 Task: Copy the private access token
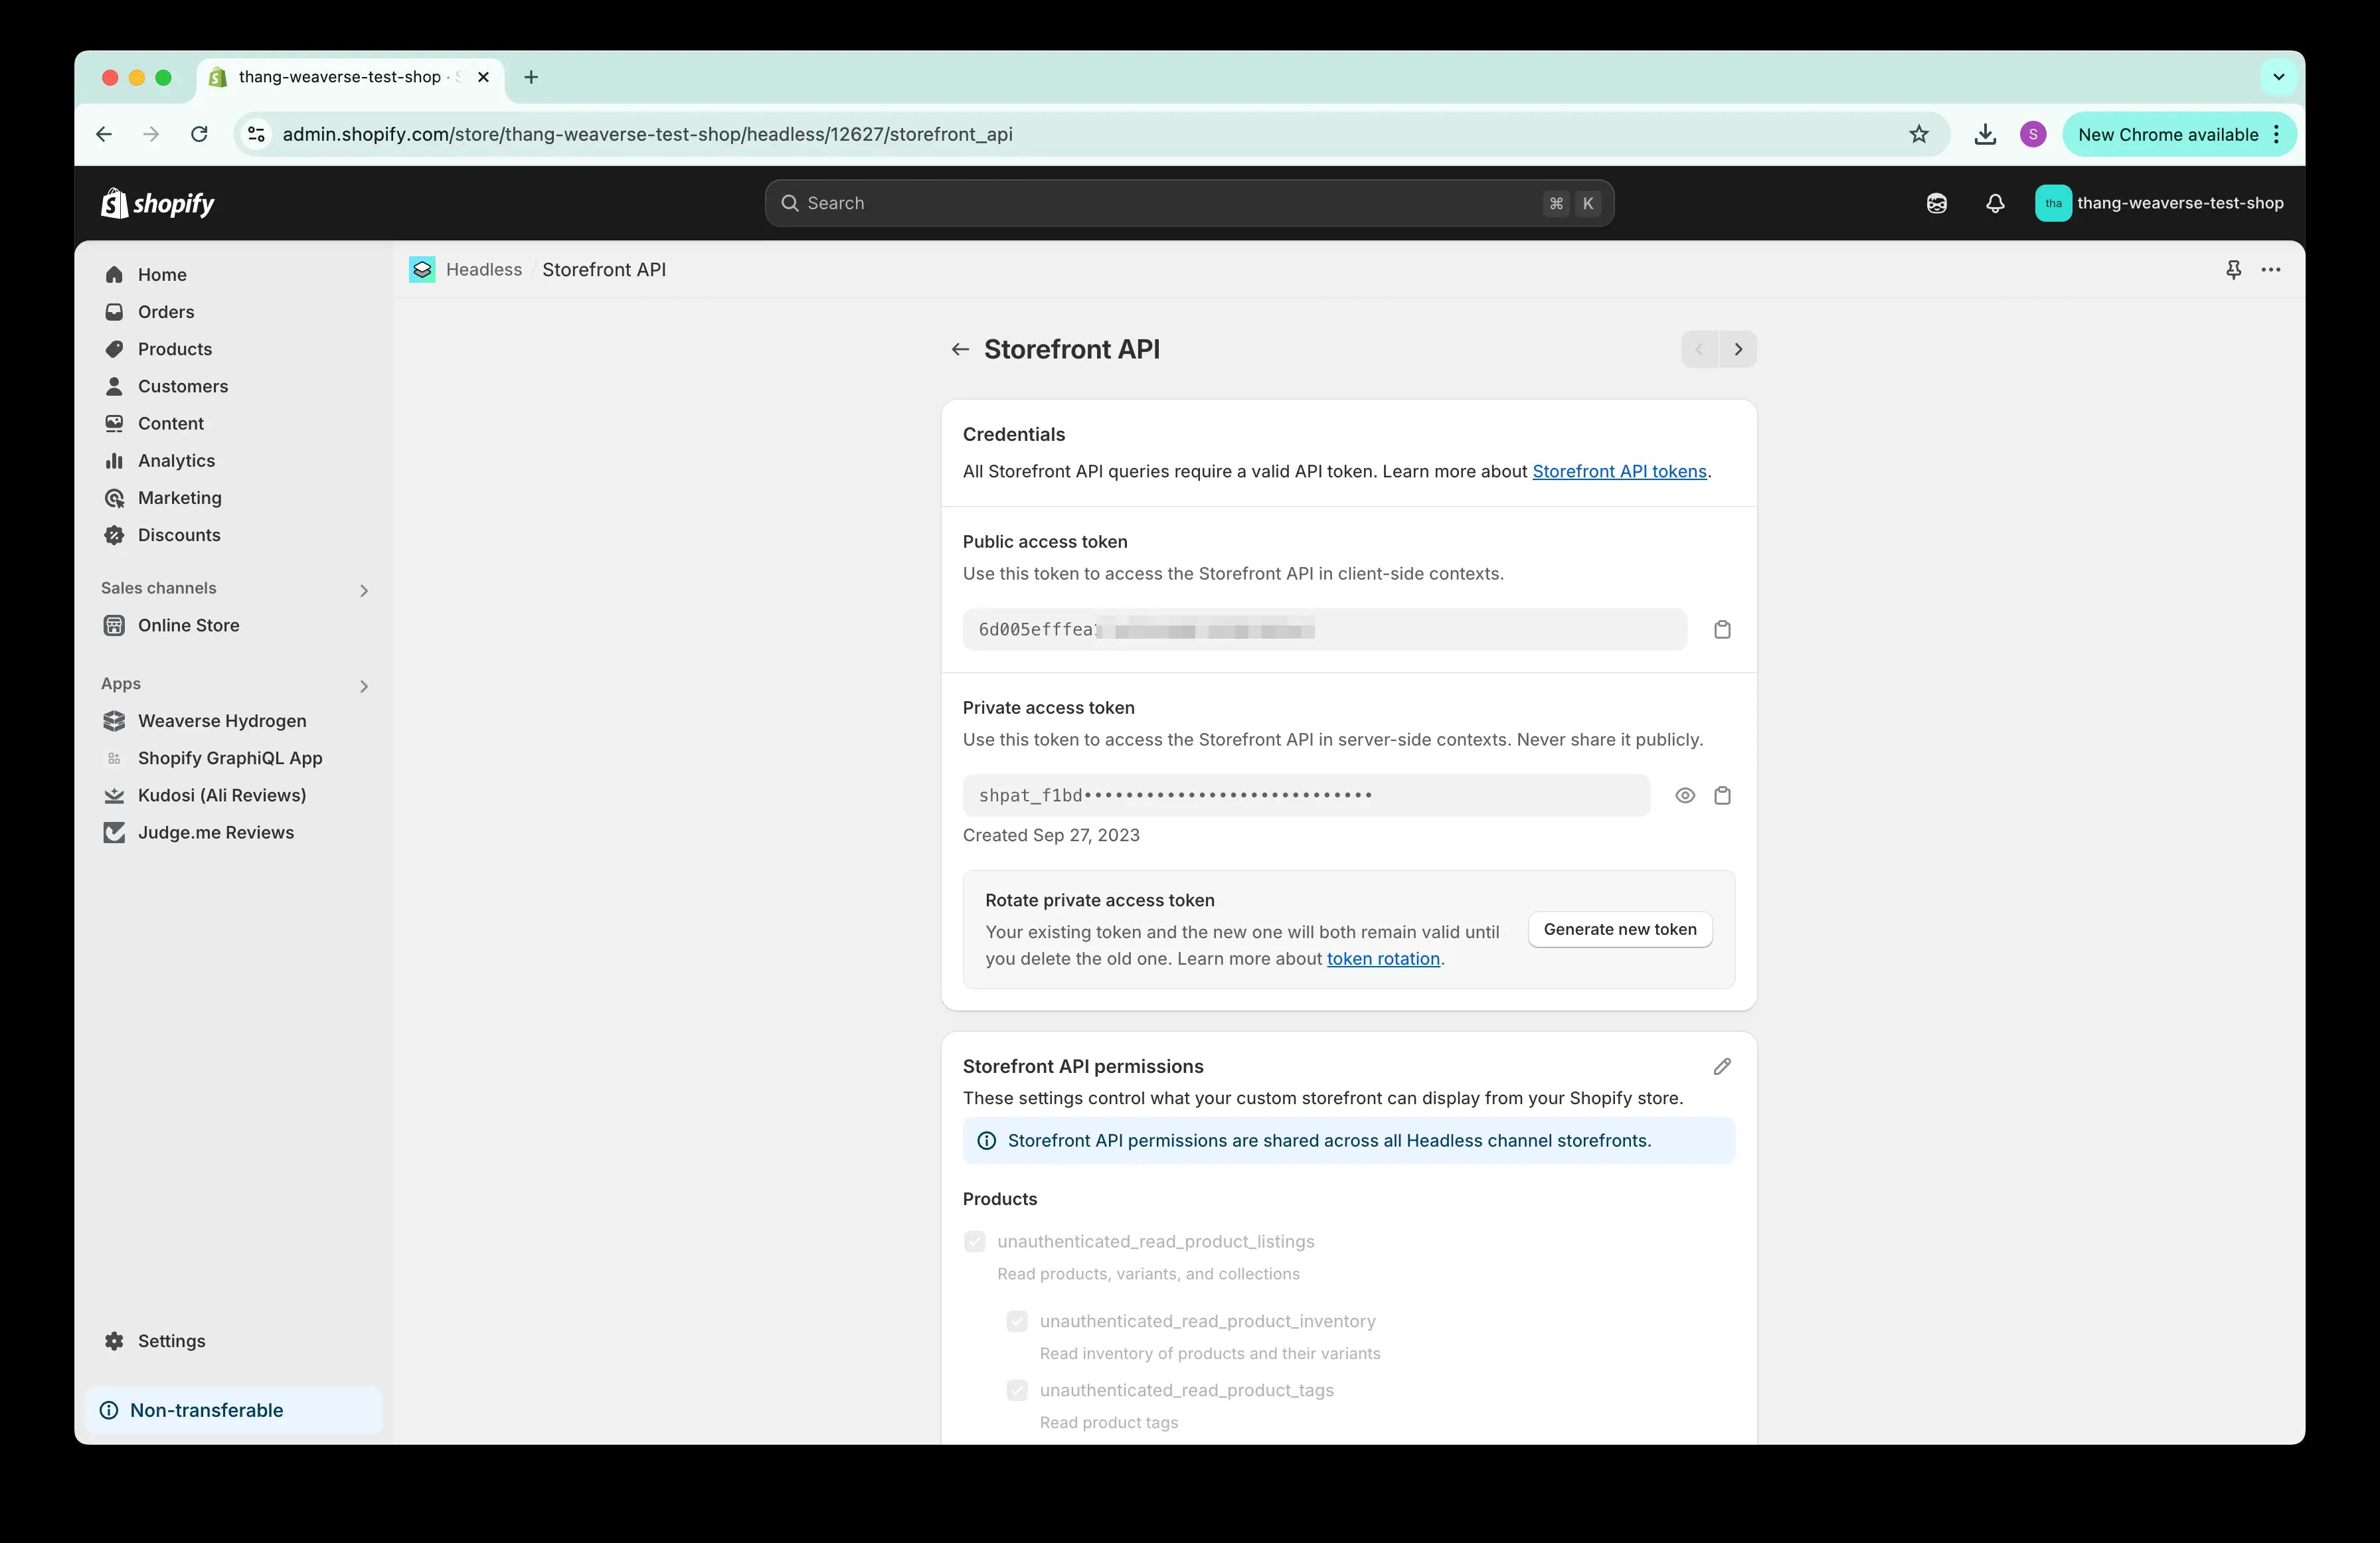click(1722, 796)
